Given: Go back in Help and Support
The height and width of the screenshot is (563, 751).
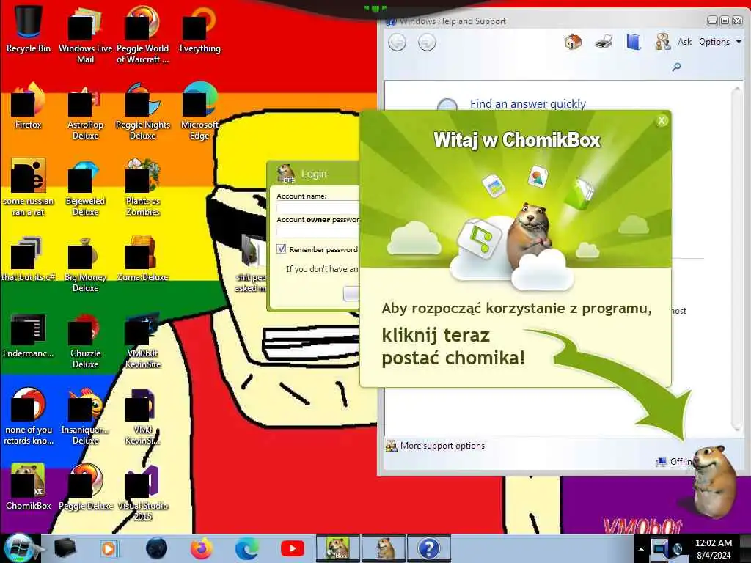Looking at the screenshot, I should click(397, 42).
